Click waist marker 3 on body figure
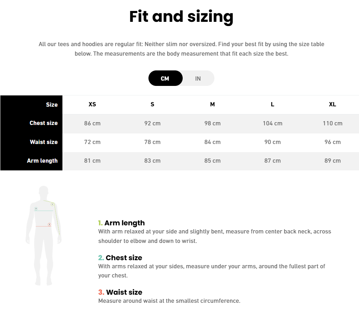The width and height of the screenshot is (359, 313). click(49, 225)
